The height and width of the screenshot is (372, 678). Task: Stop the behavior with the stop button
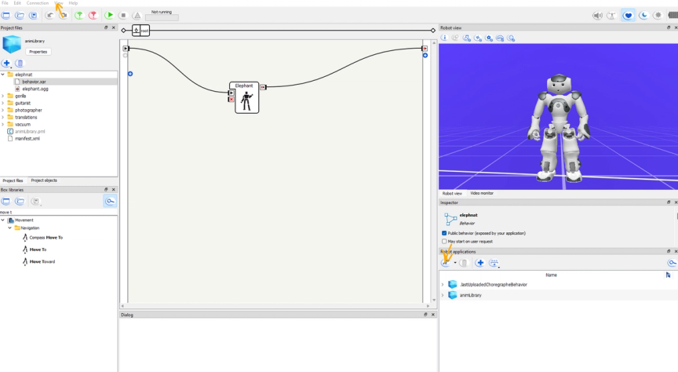[x=123, y=16]
